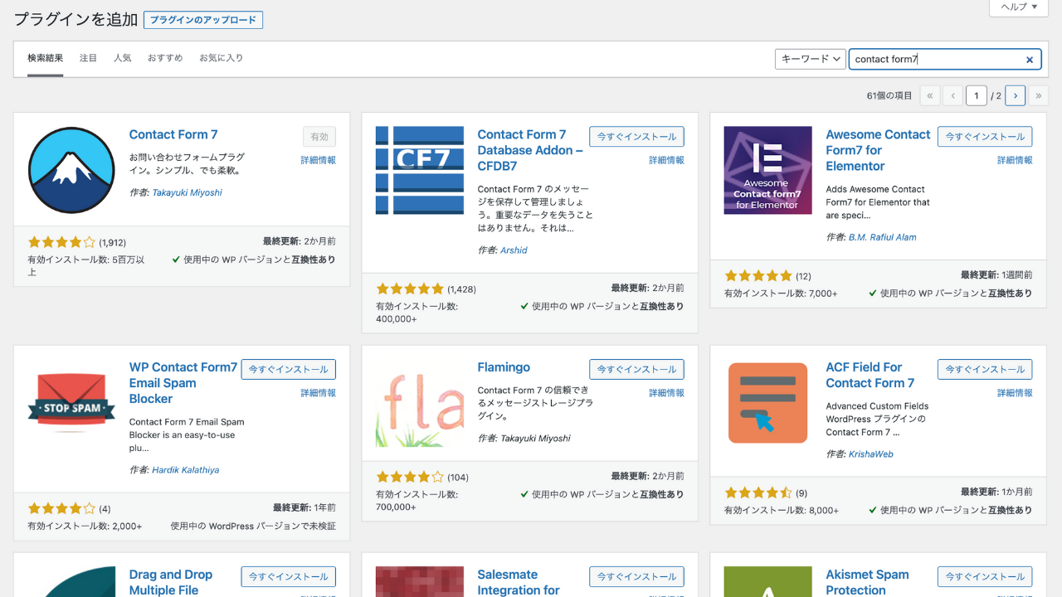This screenshot has height=597, width=1062.
Task: Open the Contact Form 7 author Takayuki Miyoshi link
Action: 187,192
